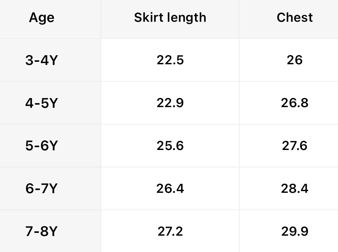Select chest value 27.6
This screenshot has width=338, height=252.
(x=295, y=146)
